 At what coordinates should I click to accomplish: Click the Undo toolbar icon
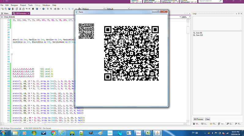tap(26, 9)
